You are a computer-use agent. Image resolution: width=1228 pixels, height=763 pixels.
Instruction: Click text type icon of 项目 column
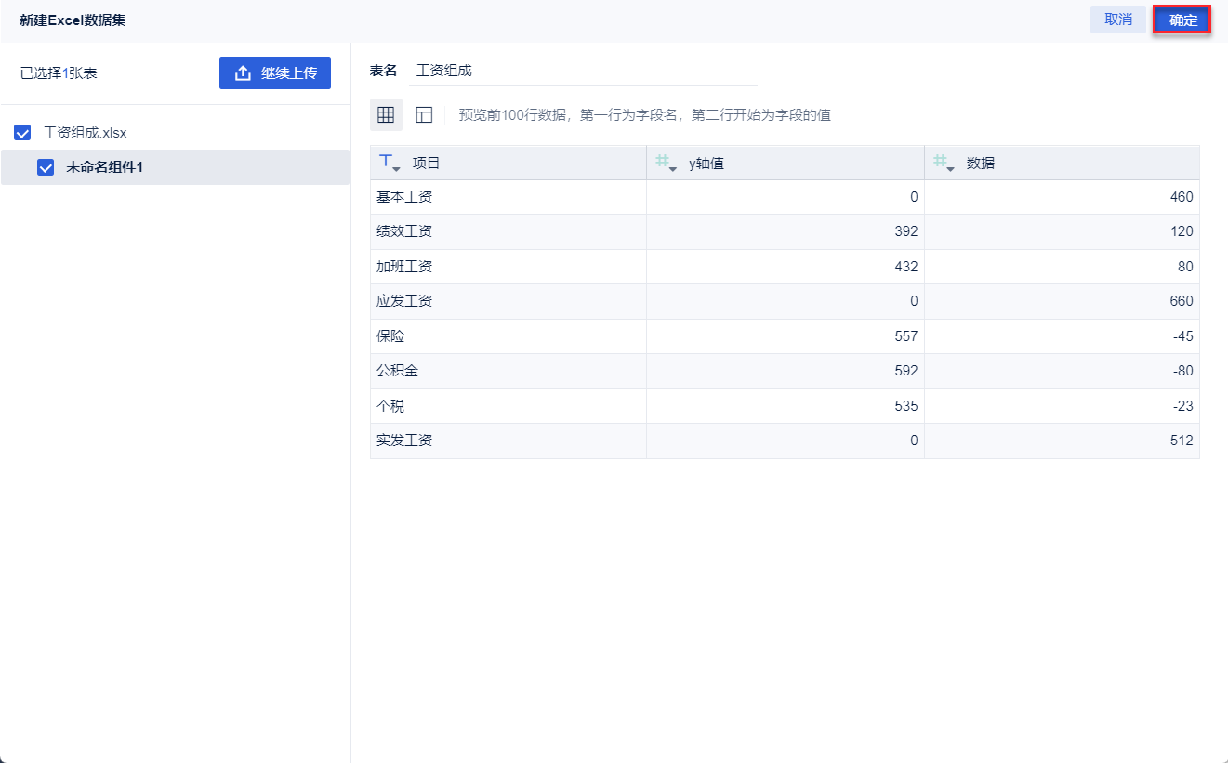(x=387, y=162)
